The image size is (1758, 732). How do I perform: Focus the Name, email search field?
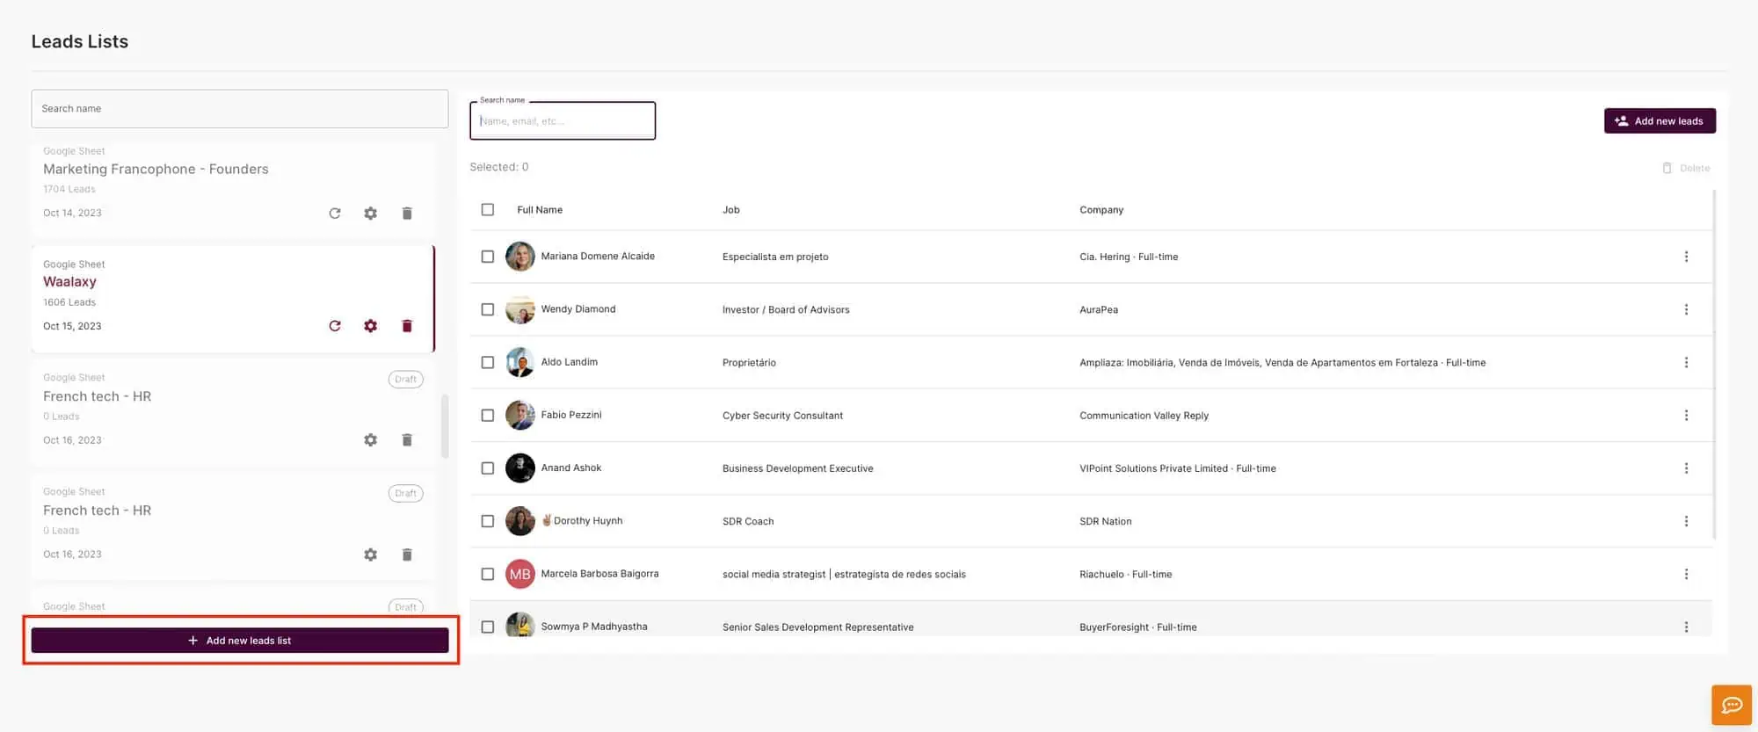(563, 120)
